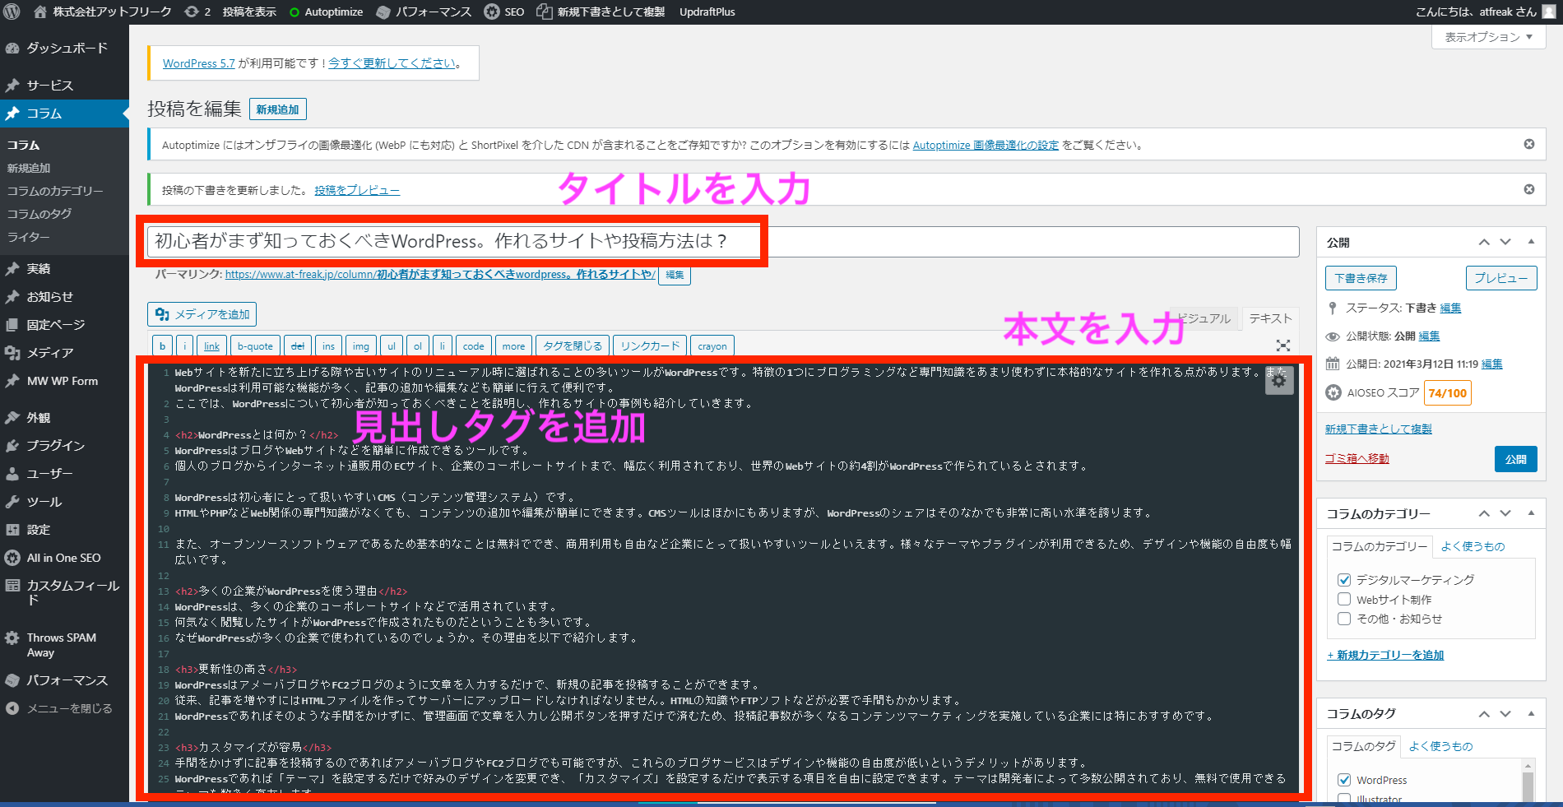Move 公開 panel down

[x=1505, y=242]
